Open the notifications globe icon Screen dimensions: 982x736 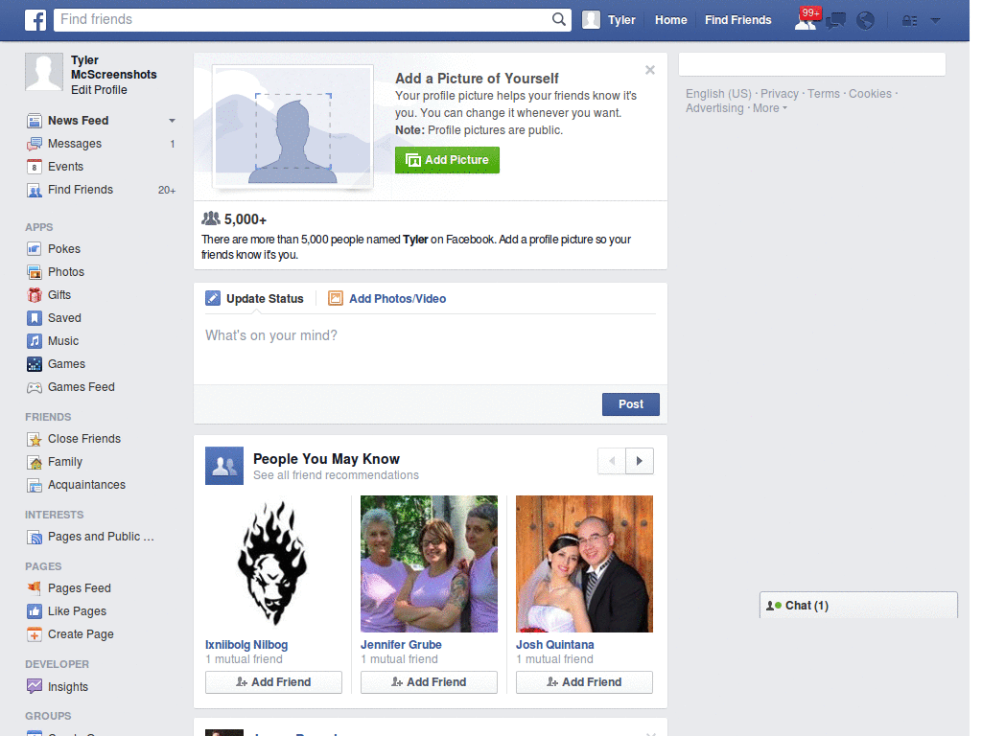(x=866, y=21)
